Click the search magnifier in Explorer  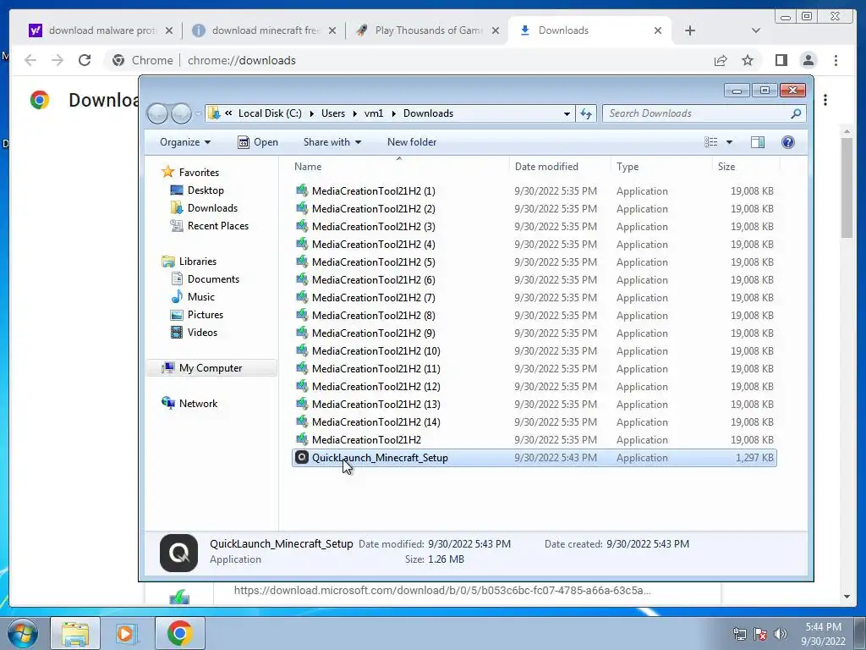click(796, 113)
